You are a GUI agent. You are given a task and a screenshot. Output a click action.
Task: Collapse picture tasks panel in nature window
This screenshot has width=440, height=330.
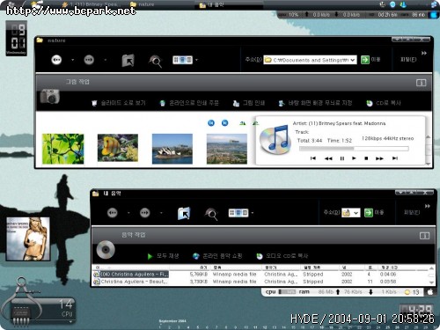[x=422, y=83]
